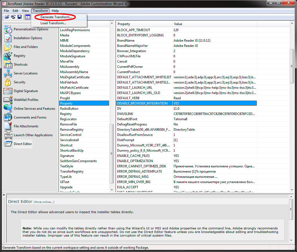The height and width of the screenshot is (252, 297).
Task: Go to the Security section label
Action: click(20, 82)
